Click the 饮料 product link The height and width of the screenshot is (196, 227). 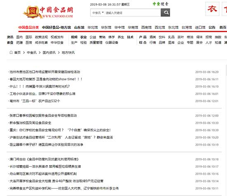tap(162, 37)
